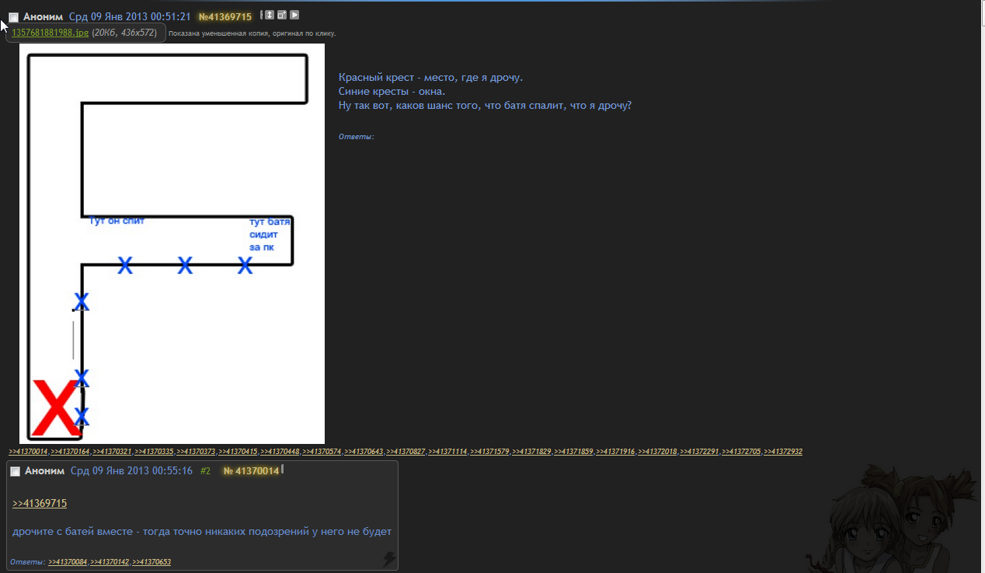The image size is (985, 573).
Task: Click the author name Аноним of the original post
Action: (x=44, y=16)
